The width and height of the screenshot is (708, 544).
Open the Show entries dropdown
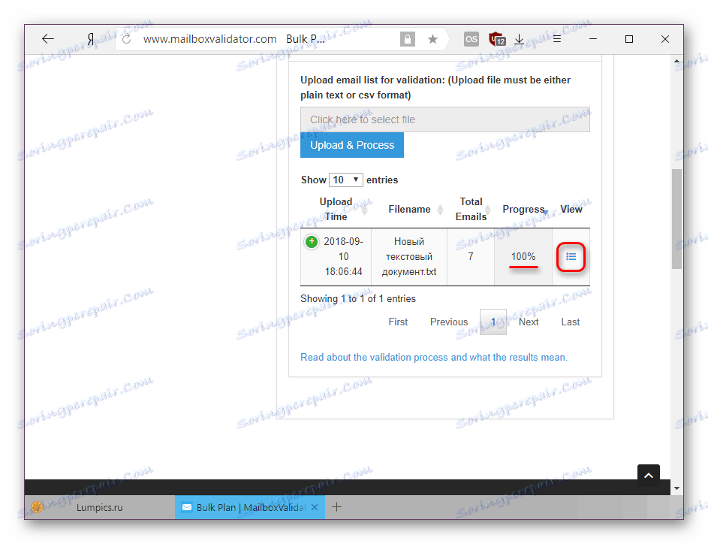click(x=346, y=180)
